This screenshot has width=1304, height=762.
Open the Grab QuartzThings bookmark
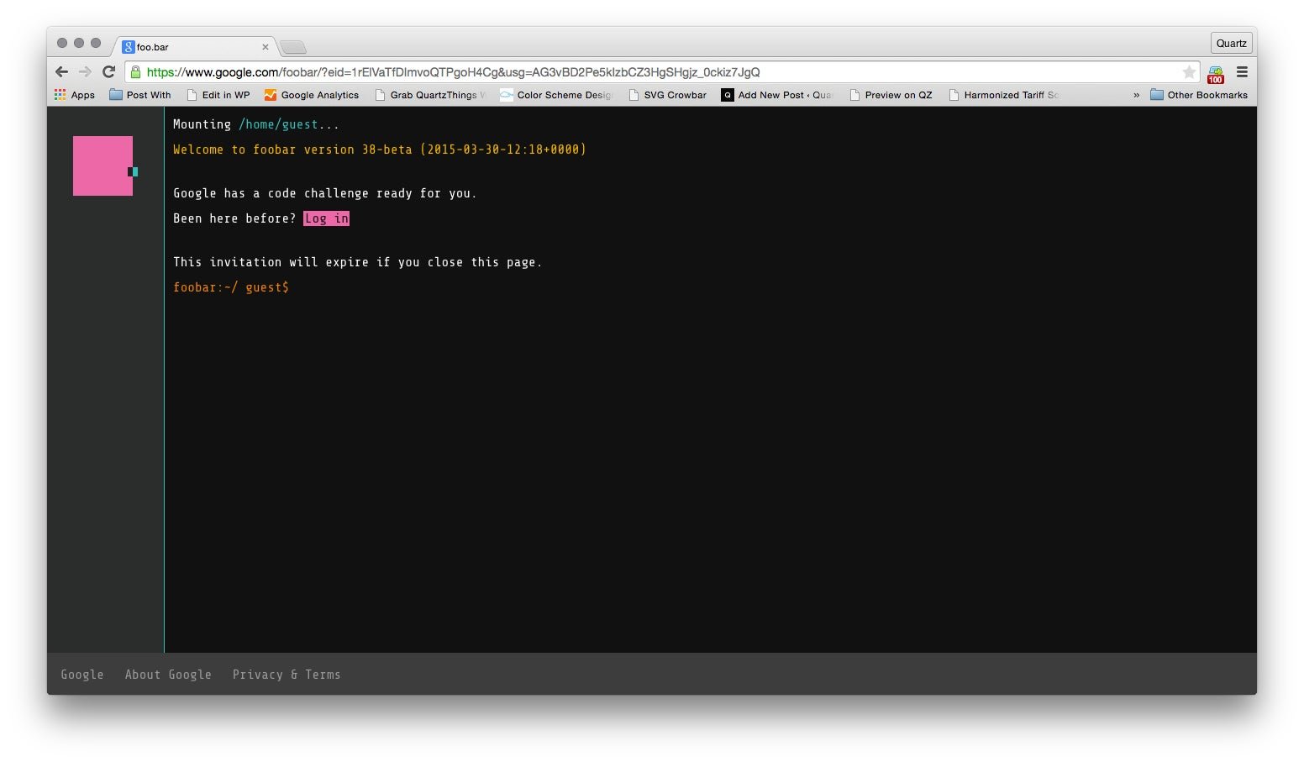click(x=430, y=95)
